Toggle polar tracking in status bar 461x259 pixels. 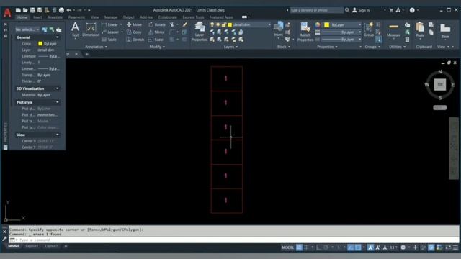(326, 247)
